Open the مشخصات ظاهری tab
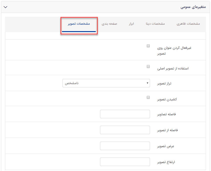The height and width of the screenshot is (171, 211). pos(188,24)
